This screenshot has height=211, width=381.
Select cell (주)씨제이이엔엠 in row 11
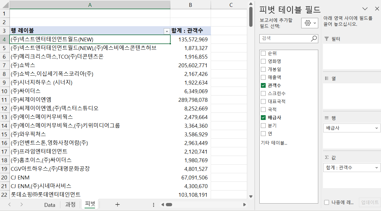coord(90,100)
